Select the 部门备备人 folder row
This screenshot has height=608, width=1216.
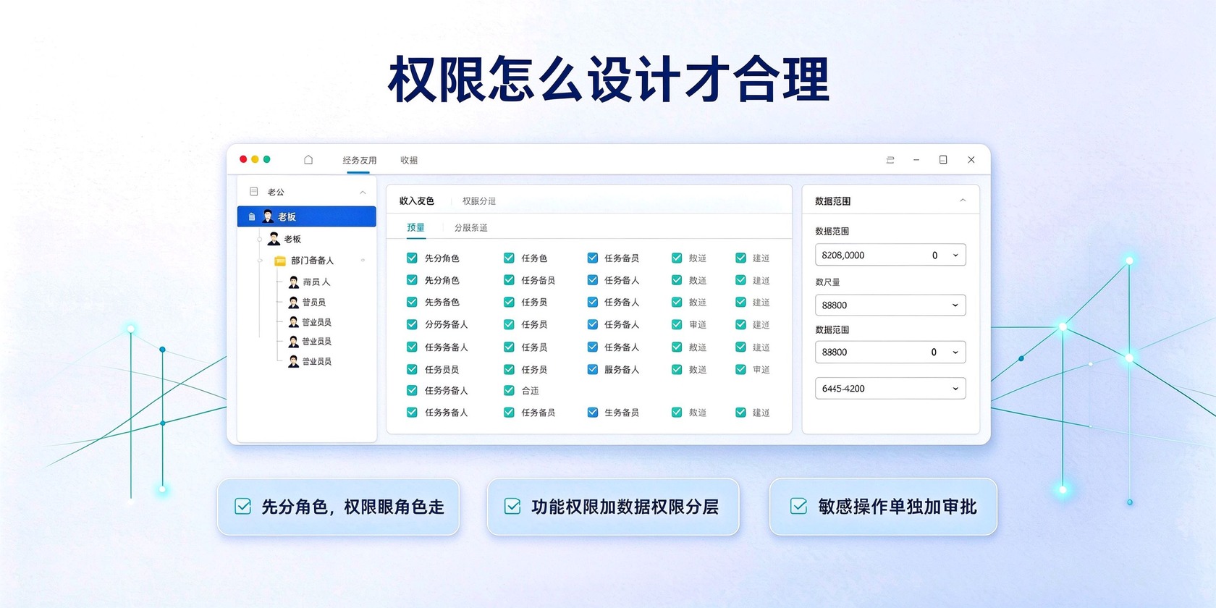pyautogui.click(x=312, y=261)
